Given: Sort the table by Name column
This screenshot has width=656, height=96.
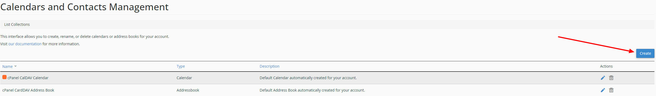Looking at the screenshot, I should (x=8, y=67).
